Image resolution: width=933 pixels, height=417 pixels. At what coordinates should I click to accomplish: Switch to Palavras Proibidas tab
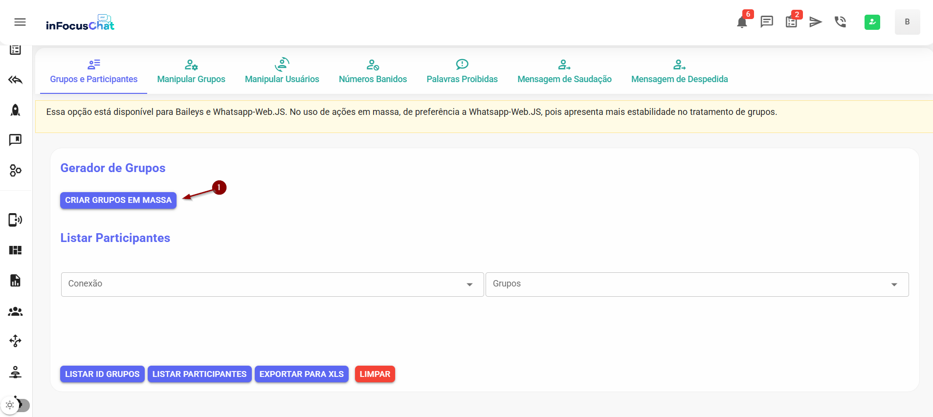tap(462, 72)
